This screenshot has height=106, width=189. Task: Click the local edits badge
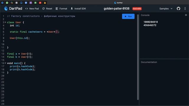[x=137, y=9]
